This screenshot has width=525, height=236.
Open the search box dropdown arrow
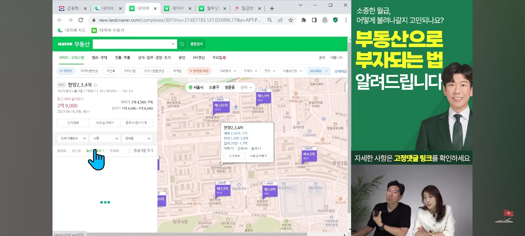[173, 44]
